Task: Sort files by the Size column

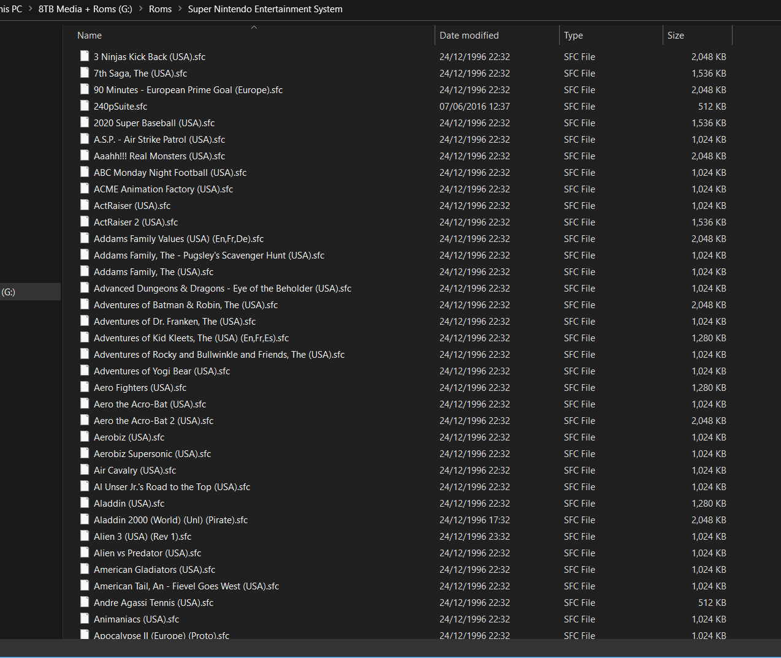Action: [x=676, y=36]
